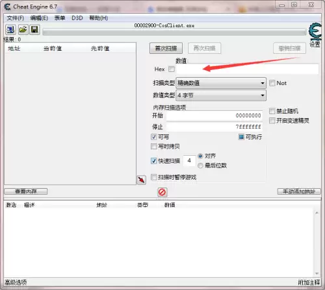Click the open folder toolbar icon
Image resolution: width=325 pixels, height=290 pixels.
click(x=23, y=29)
